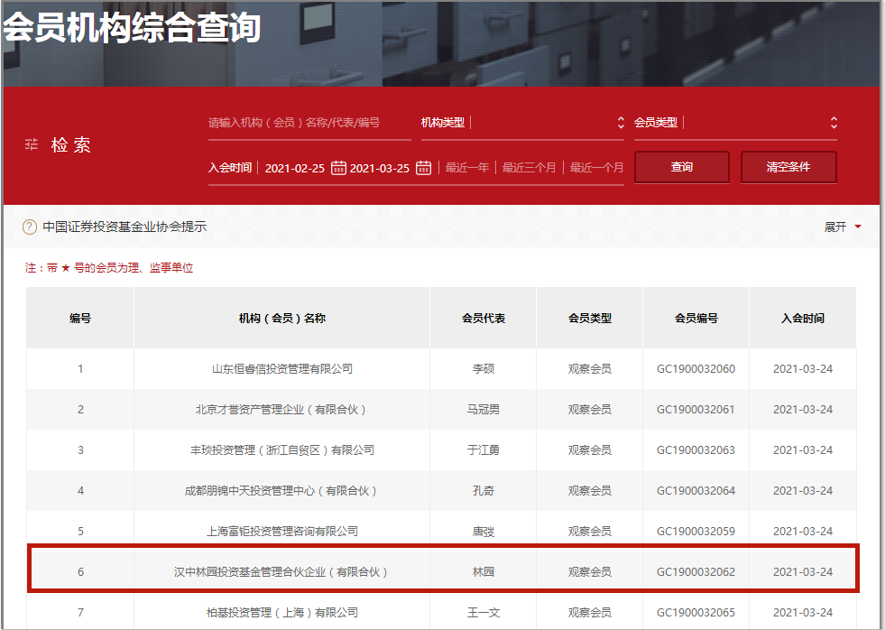The width and height of the screenshot is (885, 630).
Task: Open the end date calendar picker icon
Action: [x=424, y=167]
